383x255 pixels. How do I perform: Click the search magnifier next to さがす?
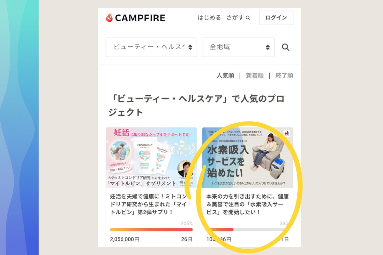(x=248, y=18)
